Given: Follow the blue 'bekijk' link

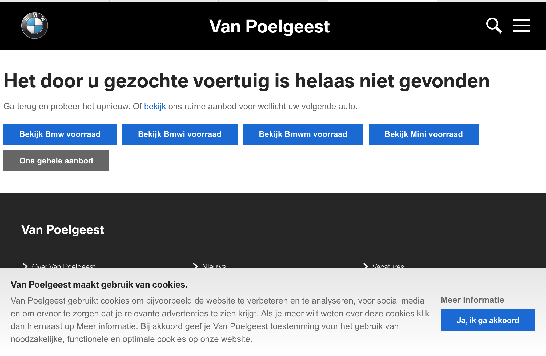Looking at the screenshot, I should coord(155,106).
